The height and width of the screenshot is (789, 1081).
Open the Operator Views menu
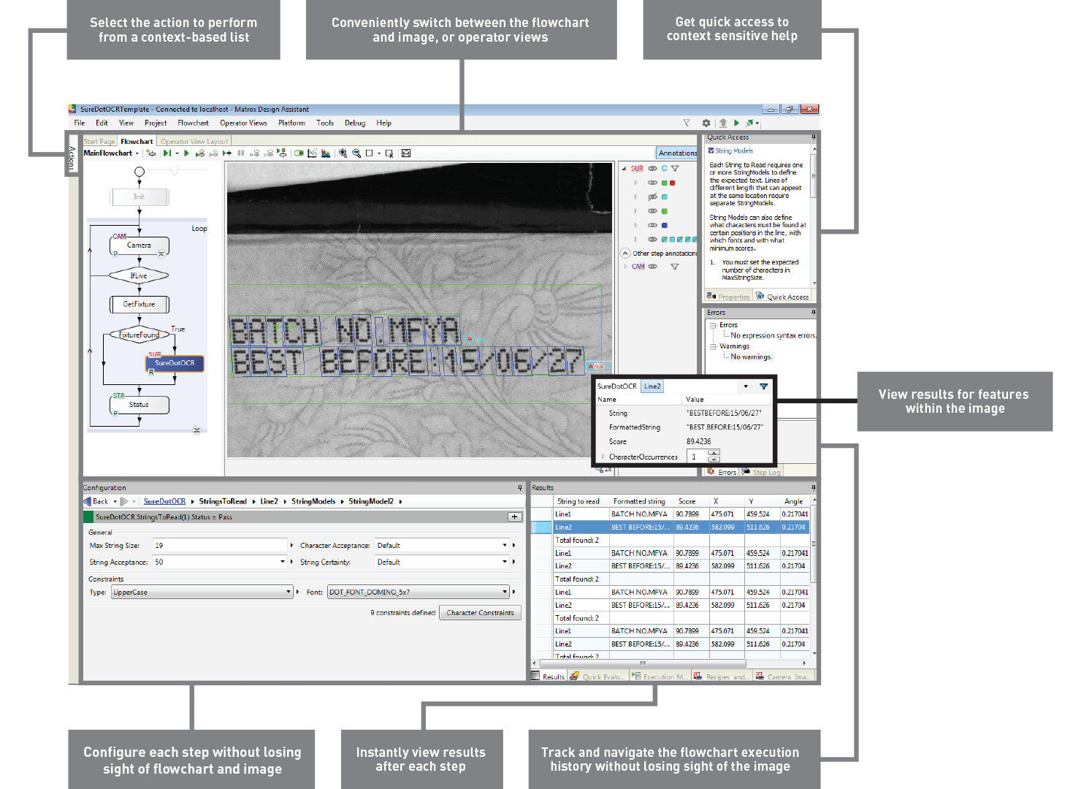click(243, 123)
